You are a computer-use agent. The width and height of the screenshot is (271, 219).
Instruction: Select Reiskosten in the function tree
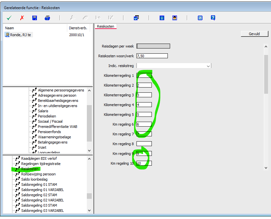pos(30,169)
